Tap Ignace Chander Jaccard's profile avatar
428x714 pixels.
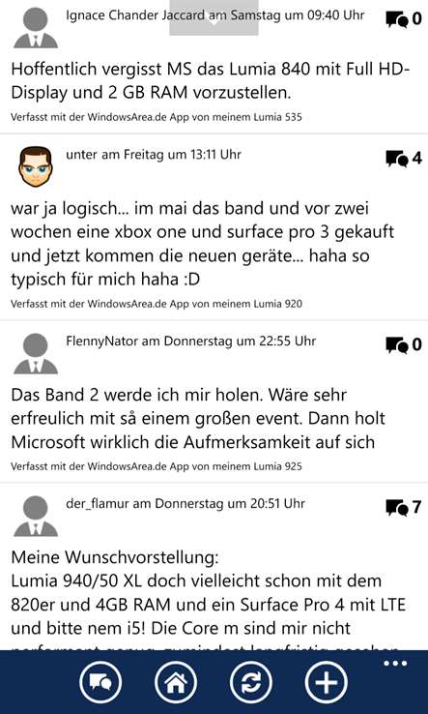[x=36, y=28]
